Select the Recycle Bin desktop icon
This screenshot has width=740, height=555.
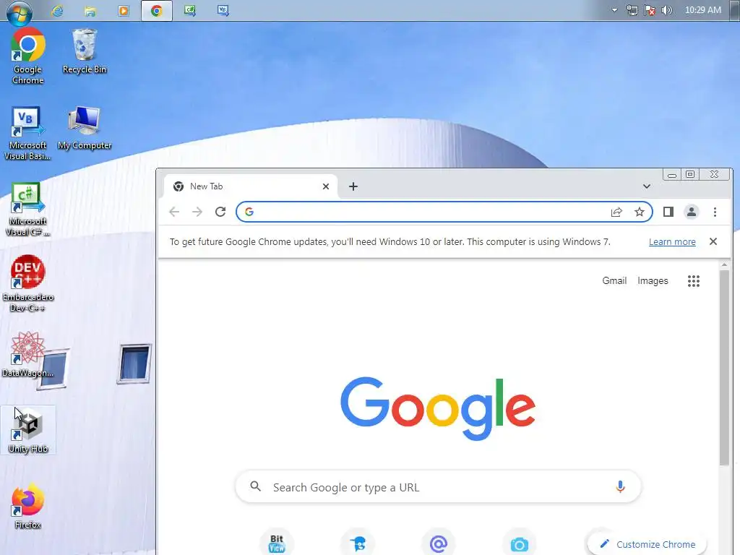pyautogui.click(x=85, y=51)
